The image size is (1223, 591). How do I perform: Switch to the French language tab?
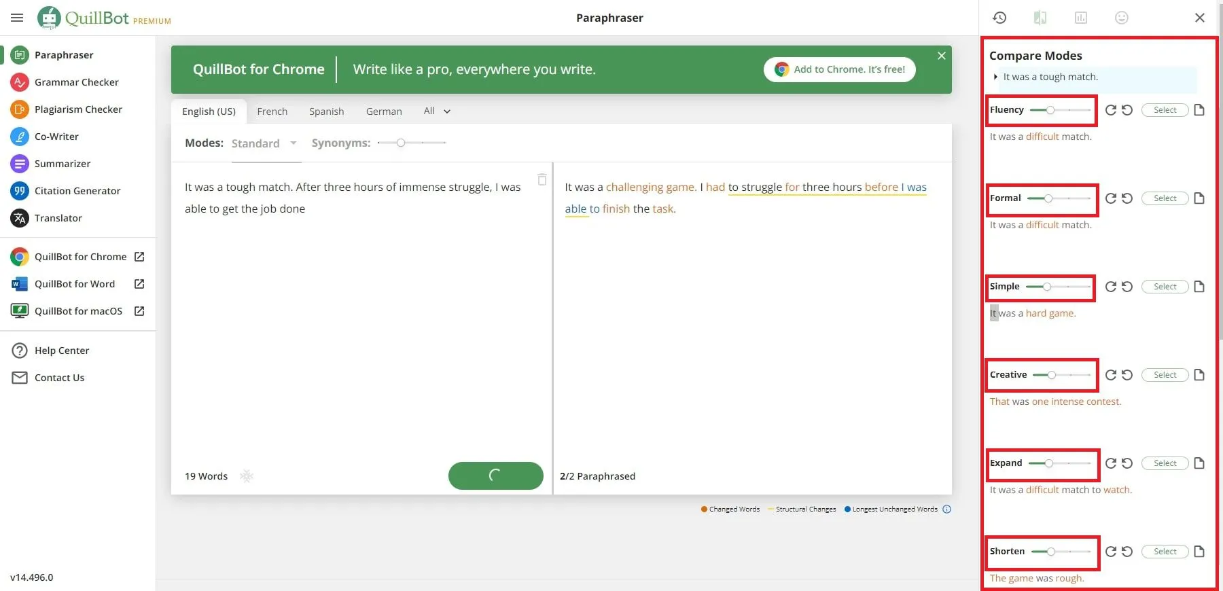(x=272, y=111)
